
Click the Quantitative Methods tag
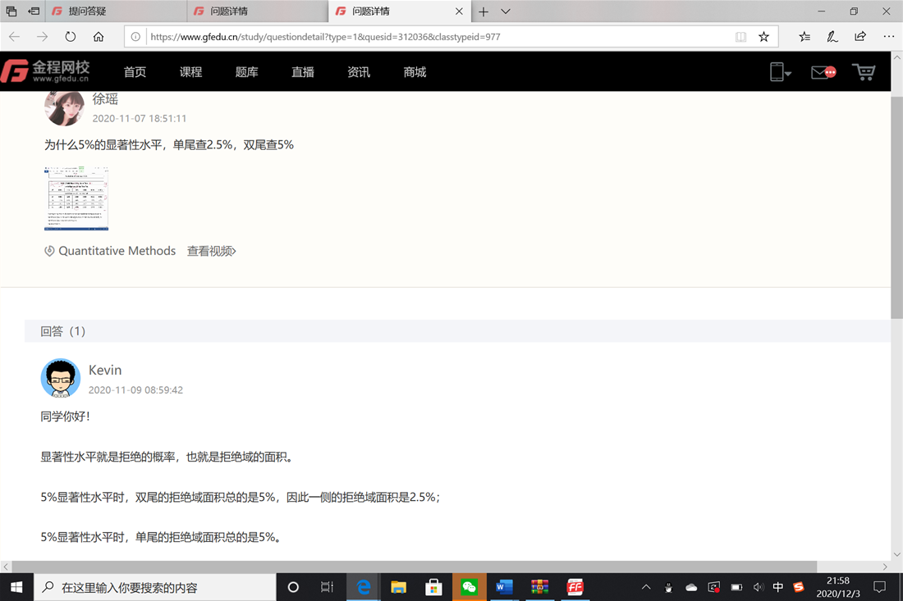(x=117, y=251)
